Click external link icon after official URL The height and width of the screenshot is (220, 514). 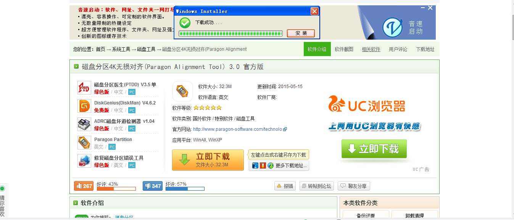[x=285, y=129]
